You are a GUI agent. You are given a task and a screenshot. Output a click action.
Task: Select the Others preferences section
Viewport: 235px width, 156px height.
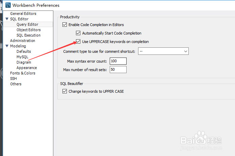[x=16, y=84]
